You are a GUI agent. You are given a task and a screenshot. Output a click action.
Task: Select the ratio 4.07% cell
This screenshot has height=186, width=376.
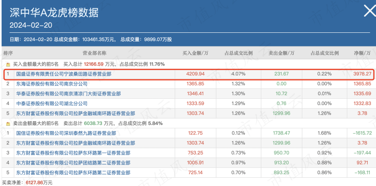[238, 74]
